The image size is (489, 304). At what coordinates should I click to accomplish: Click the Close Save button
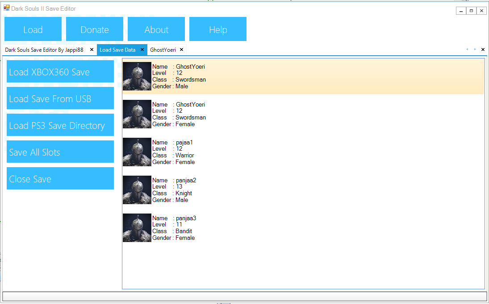(60, 179)
